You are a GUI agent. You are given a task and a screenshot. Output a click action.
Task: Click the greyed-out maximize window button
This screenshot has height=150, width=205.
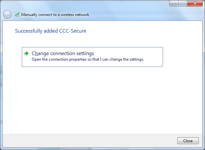(x=183, y=4)
